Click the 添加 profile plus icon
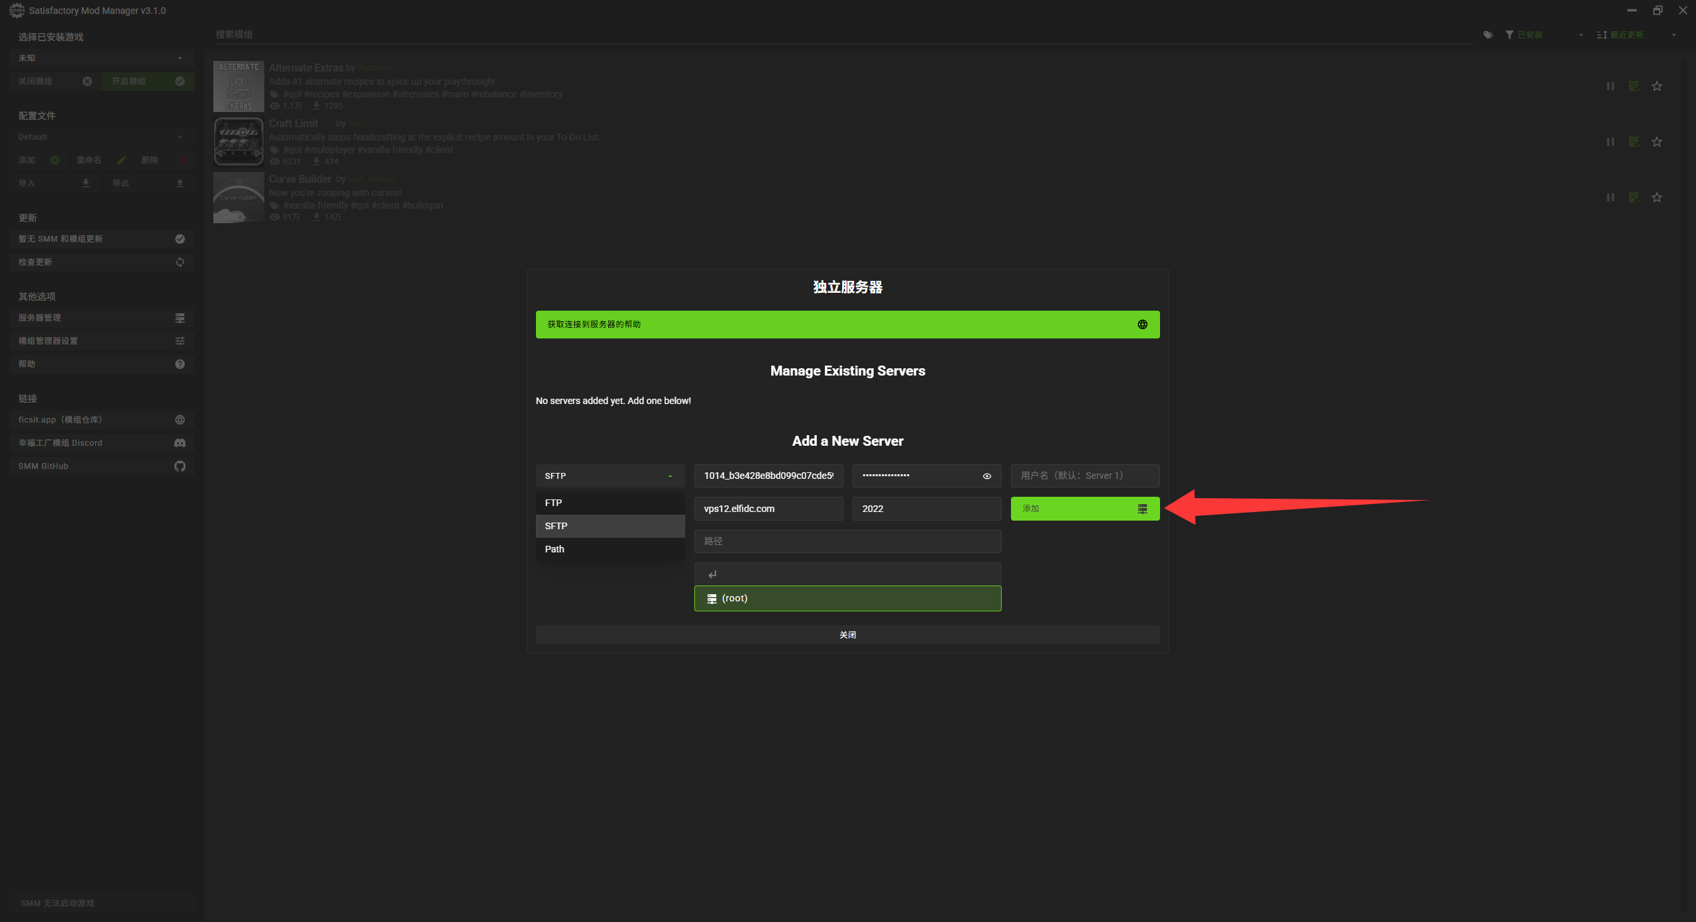The height and width of the screenshot is (922, 1696). (x=55, y=160)
